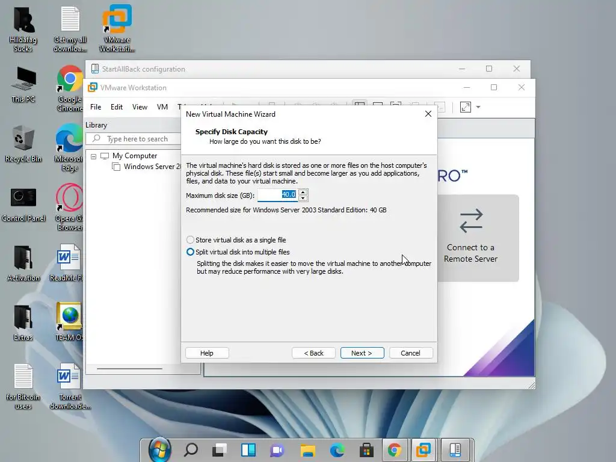The image size is (616, 462).
Task: Increase maximum disk size with up arrow
Action: point(303,192)
